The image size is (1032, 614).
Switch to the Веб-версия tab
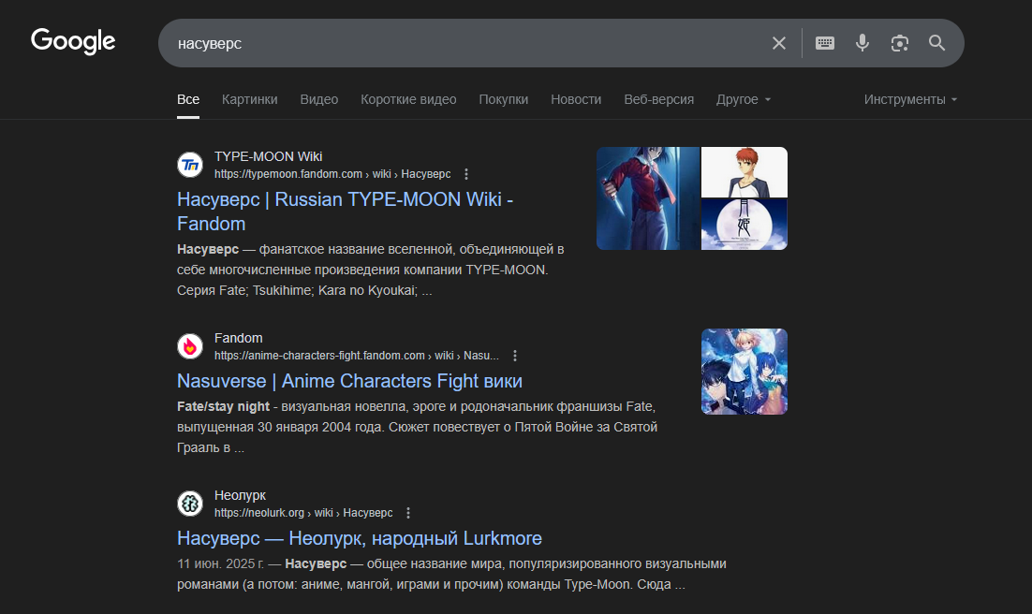click(x=659, y=99)
